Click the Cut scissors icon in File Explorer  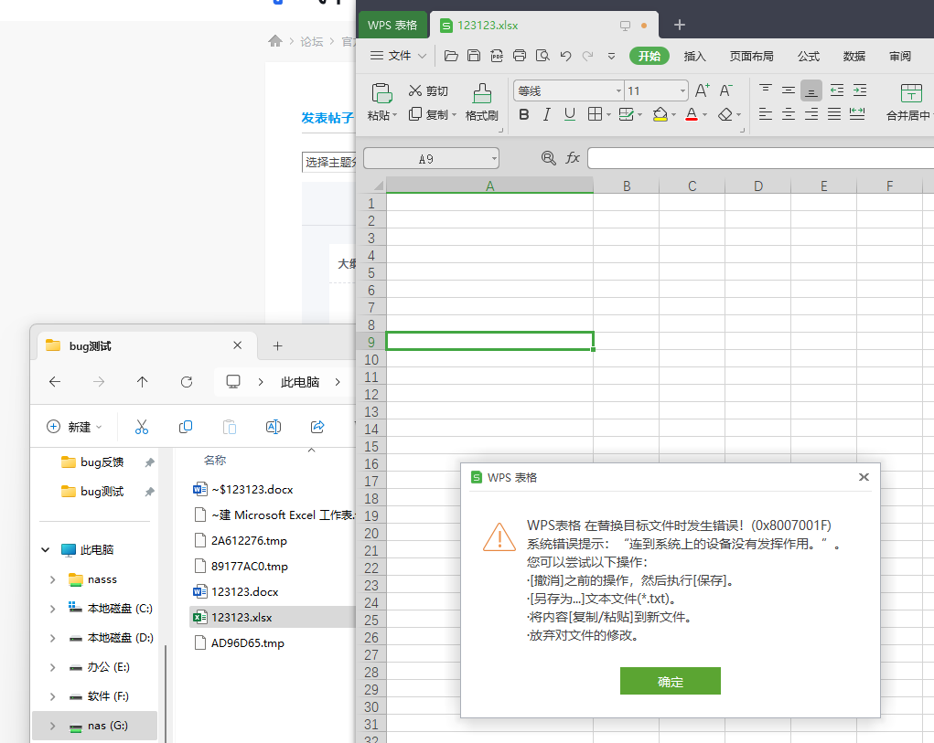point(142,427)
